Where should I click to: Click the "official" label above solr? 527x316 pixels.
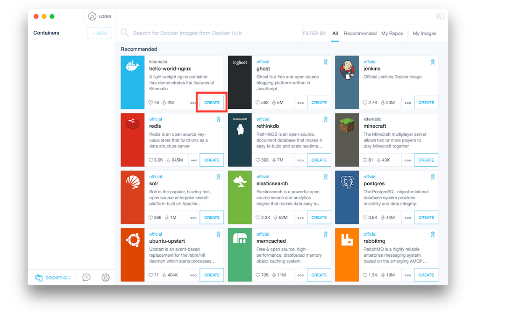[156, 176]
